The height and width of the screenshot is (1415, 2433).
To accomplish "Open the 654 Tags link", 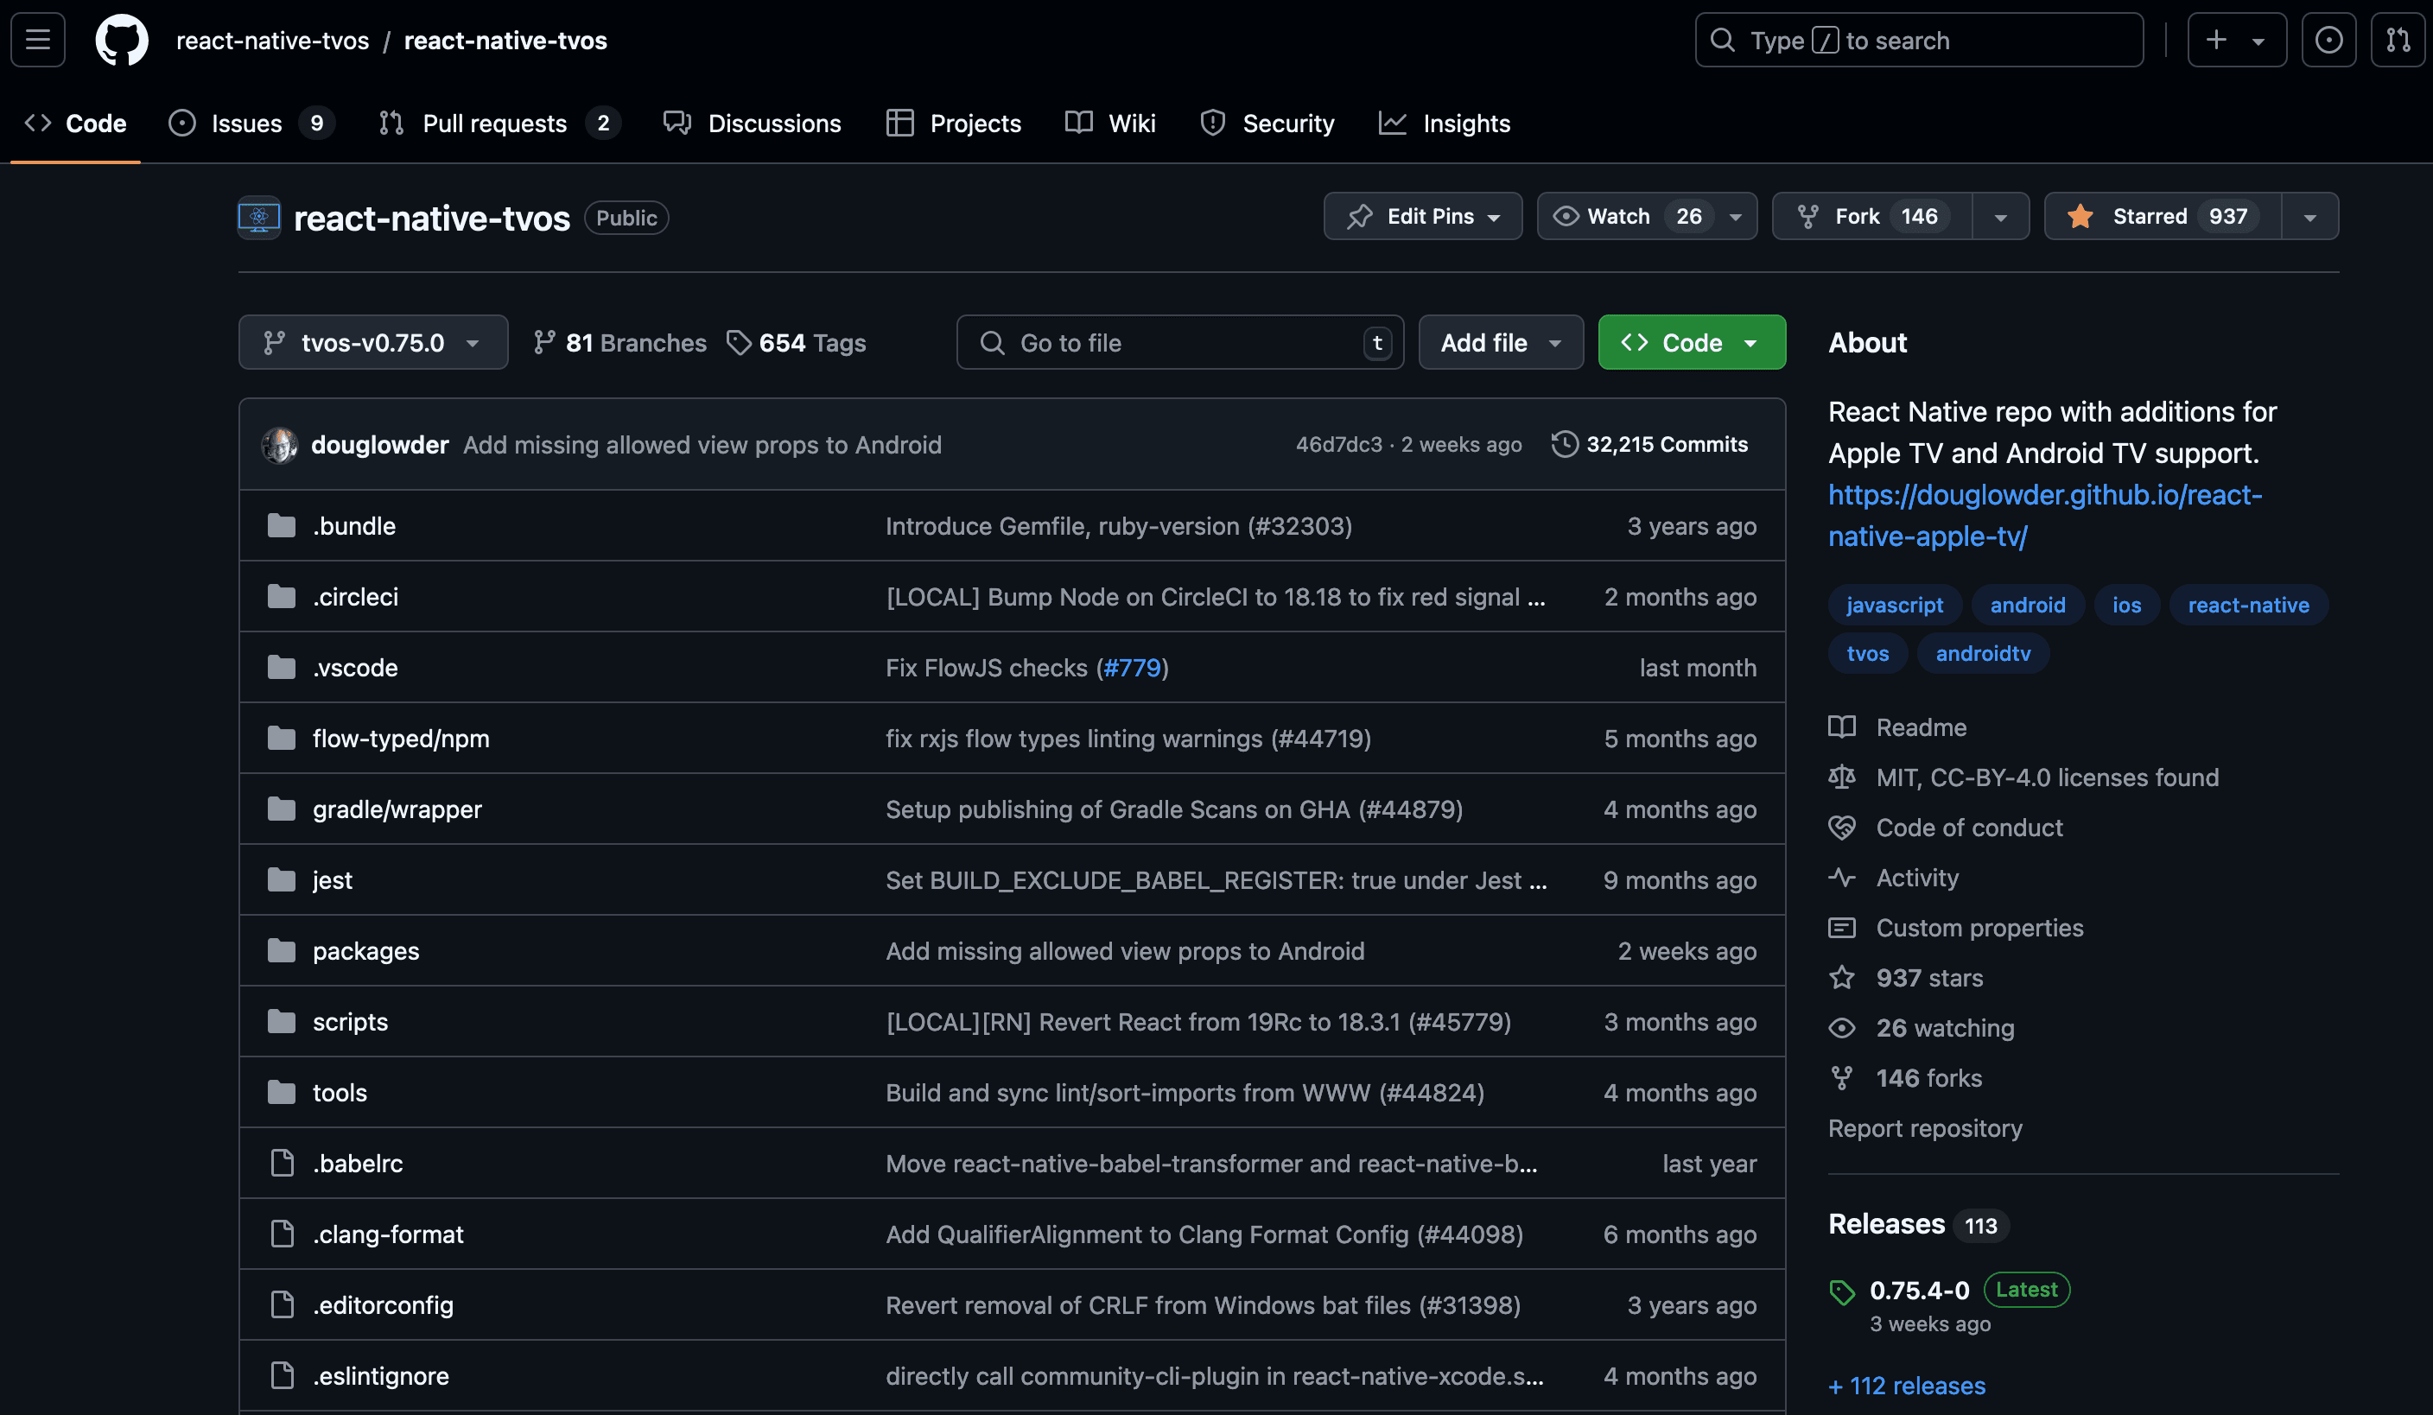I will (797, 342).
